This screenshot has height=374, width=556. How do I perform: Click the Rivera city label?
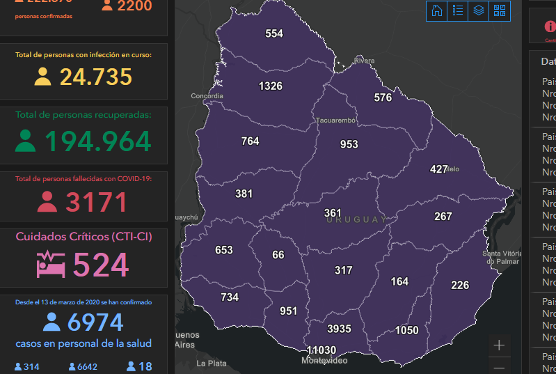coord(364,61)
